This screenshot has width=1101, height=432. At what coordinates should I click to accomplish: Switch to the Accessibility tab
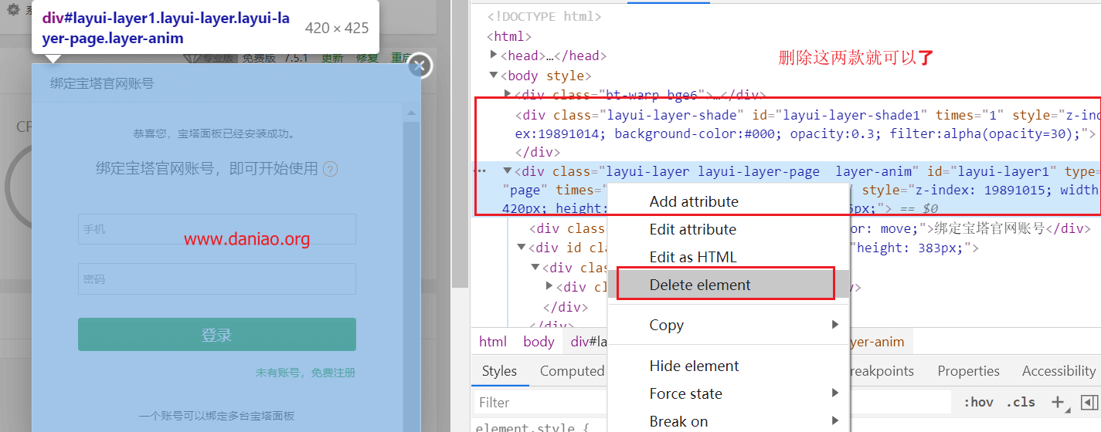click(x=1058, y=371)
